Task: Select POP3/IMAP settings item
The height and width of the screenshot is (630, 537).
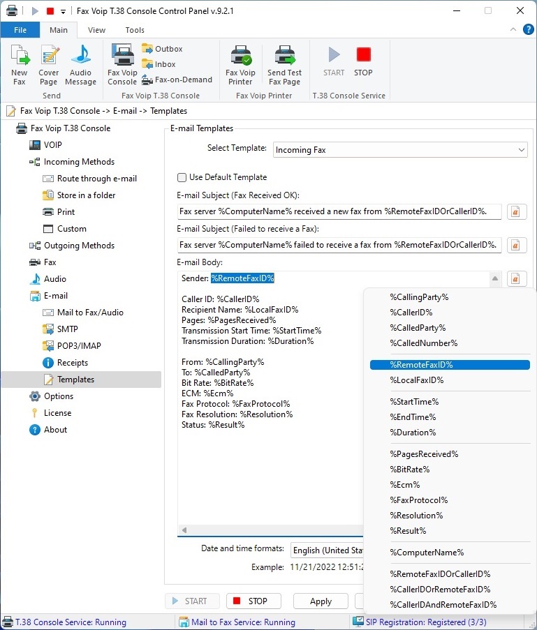Action: point(79,345)
